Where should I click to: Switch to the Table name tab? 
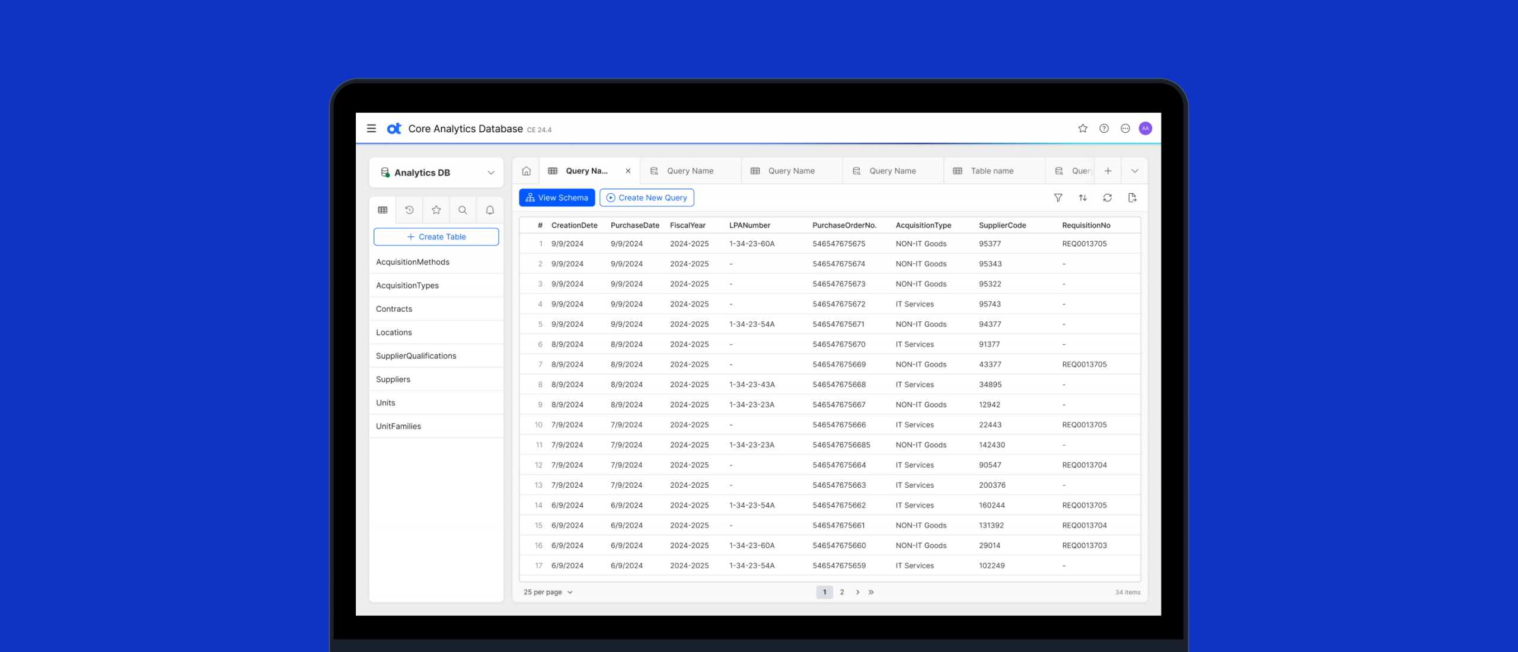991,171
